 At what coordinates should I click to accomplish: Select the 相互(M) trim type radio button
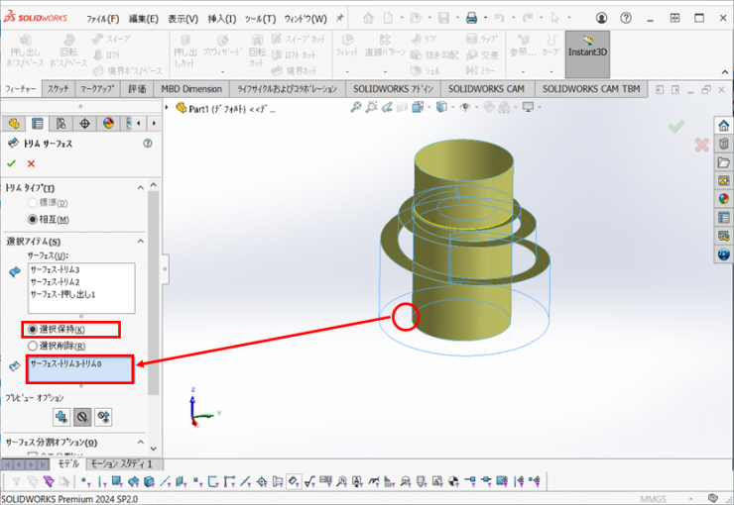coord(33,219)
